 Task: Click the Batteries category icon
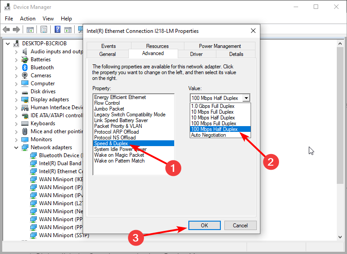tap(24, 60)
